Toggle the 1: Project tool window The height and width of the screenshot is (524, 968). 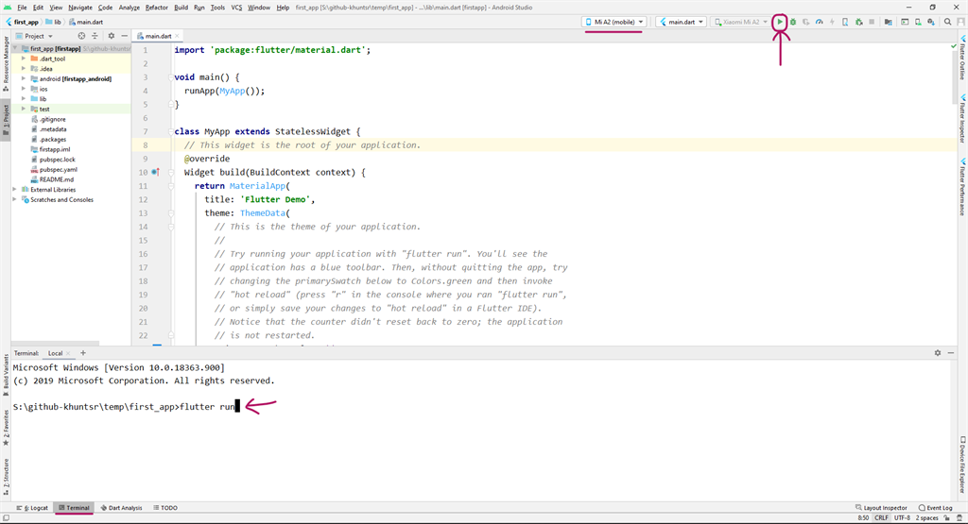coord(6,120)
